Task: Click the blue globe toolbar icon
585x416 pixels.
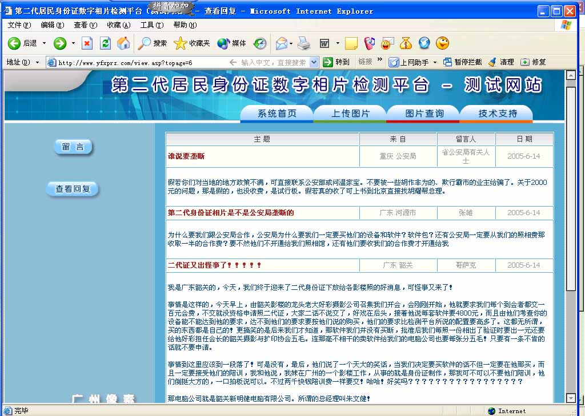Action: click(x=424, y=43)
